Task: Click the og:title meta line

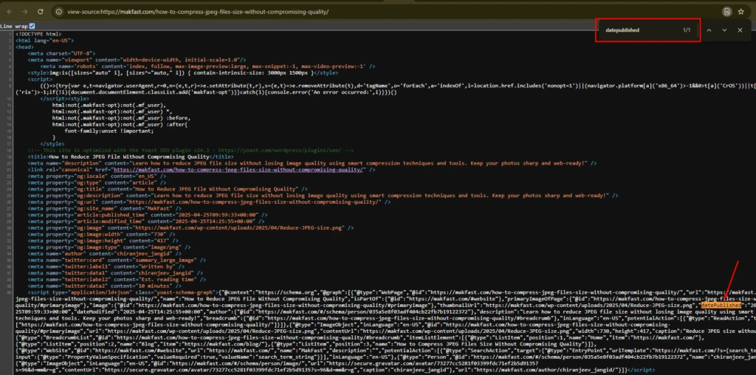Action: pos(168,190)
